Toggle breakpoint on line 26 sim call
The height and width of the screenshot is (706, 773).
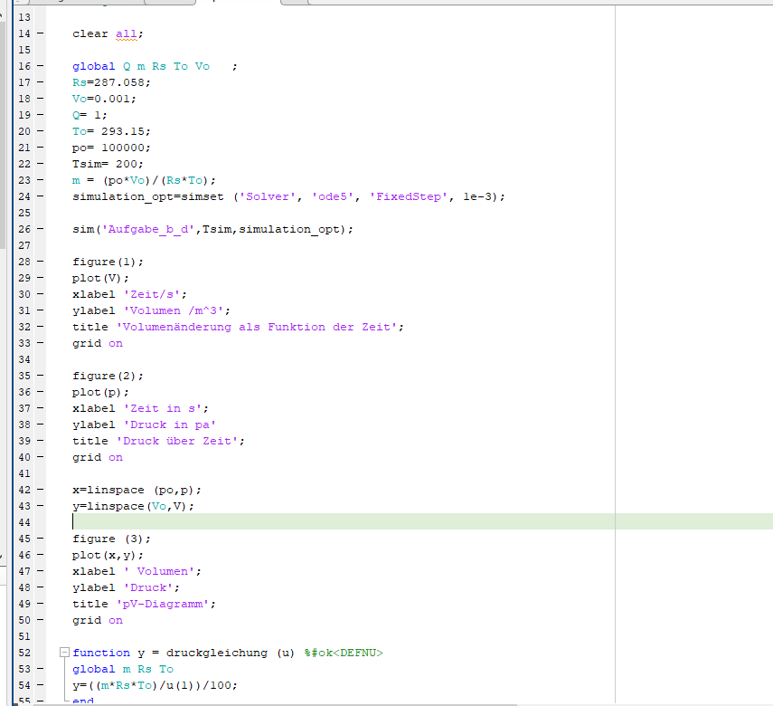[x=40, y=229]
